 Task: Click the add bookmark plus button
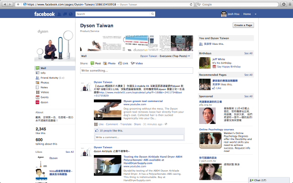[18, 4]
